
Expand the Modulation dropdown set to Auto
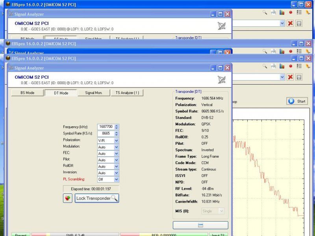tap(116, 147)
